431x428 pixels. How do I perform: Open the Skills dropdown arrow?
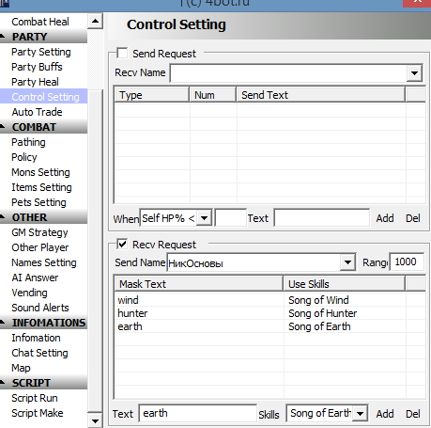click(x=360, y=413)
